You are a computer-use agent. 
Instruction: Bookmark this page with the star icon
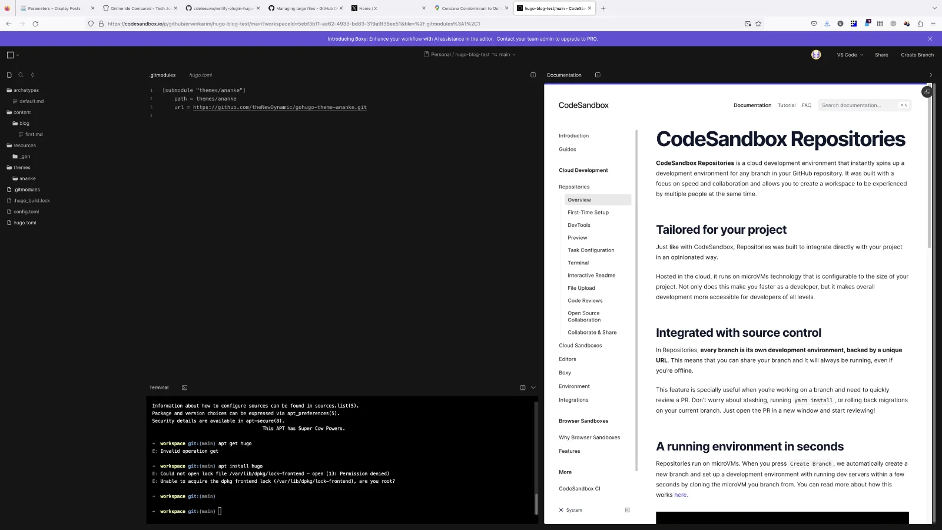tap(758, 24)
